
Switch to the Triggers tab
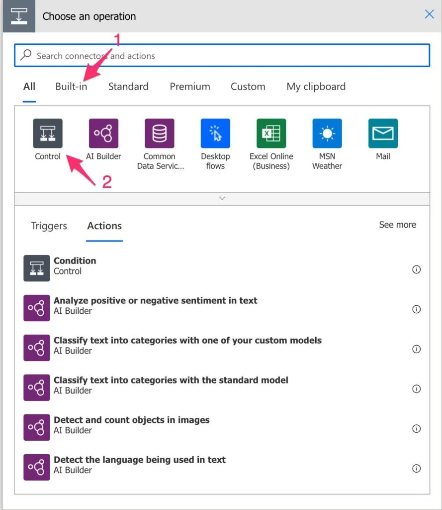pos(49,226)
